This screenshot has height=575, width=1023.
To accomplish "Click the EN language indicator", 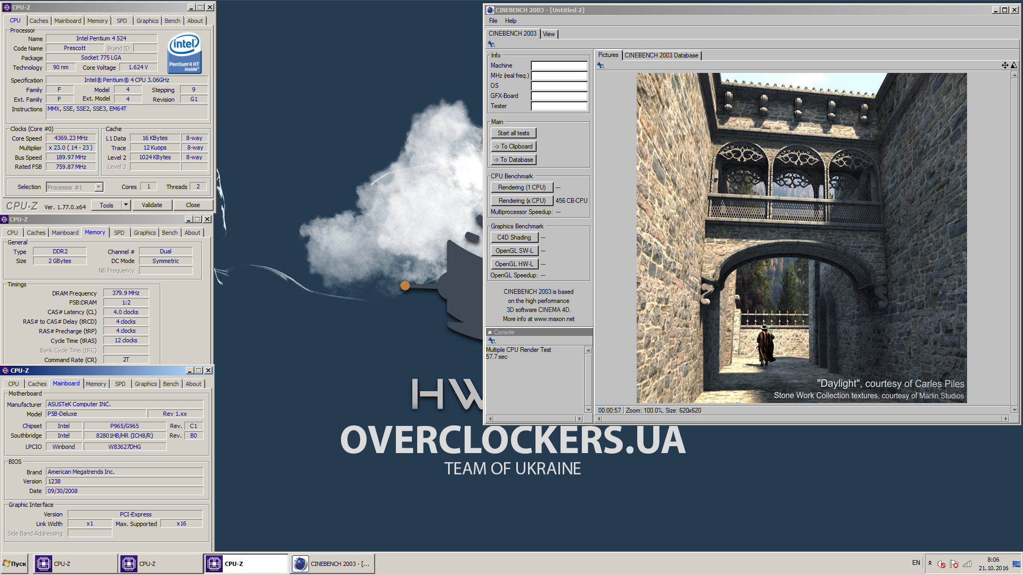I will click(916, 563).
